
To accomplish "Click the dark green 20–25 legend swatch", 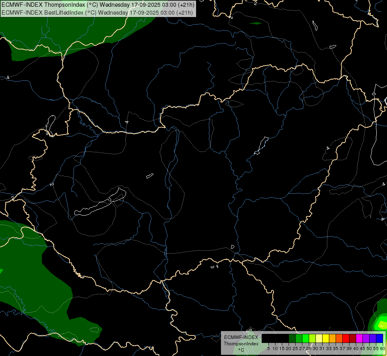I will coord(292,338).
